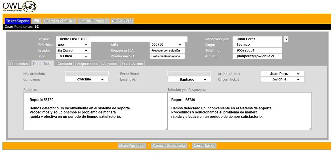Image resolution: width=335 pixels, height=158 pixels.
Task: Click the Solución y/o Respuesta text area
Action: (239, 111)
